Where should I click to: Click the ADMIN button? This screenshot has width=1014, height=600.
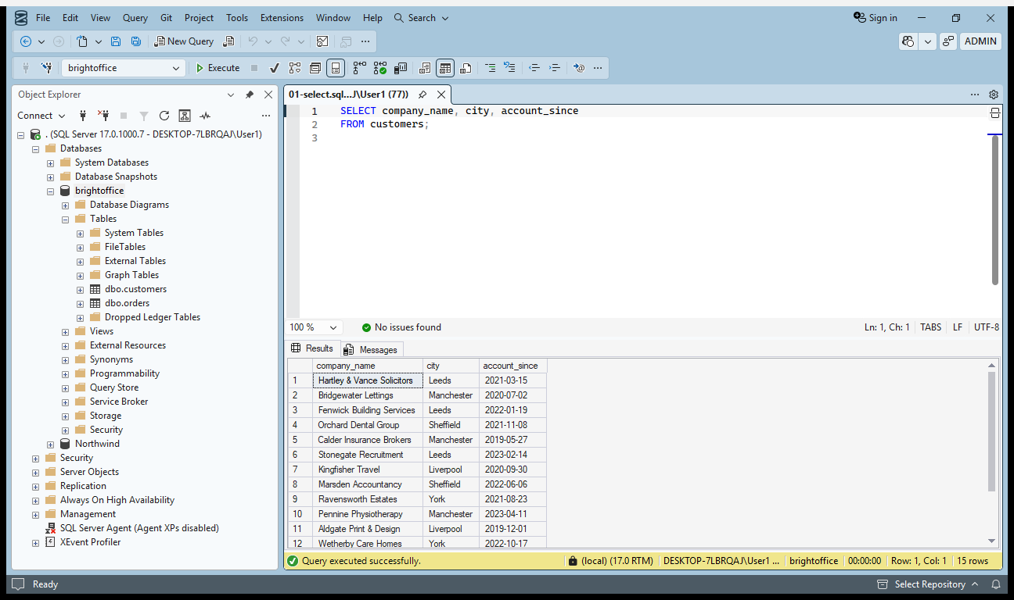tap(980, 41)
